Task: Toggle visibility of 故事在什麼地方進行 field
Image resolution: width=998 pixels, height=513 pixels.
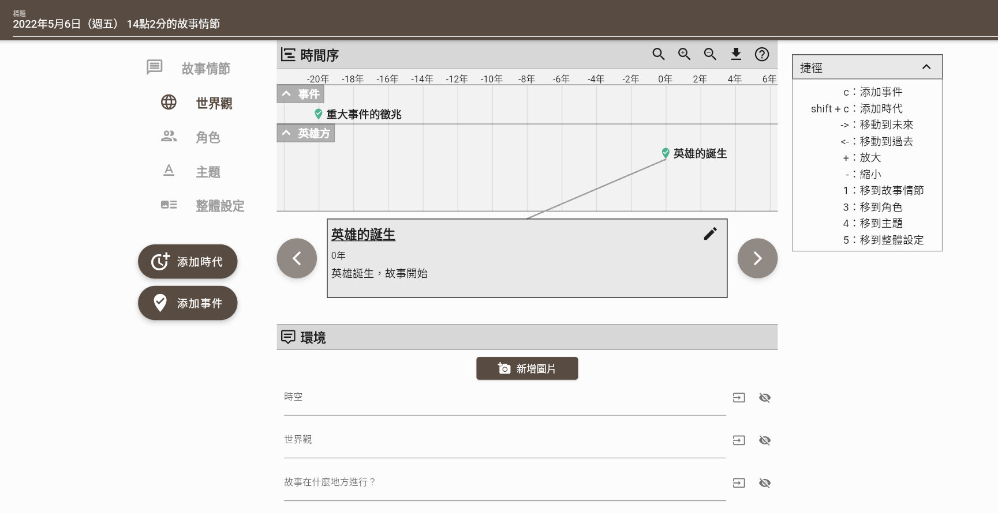Action: coord(765,483)
